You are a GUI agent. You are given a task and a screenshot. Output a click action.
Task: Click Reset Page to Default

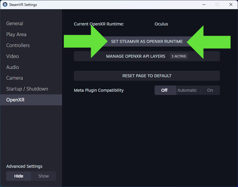pyautogui.click(x=147, y=76)
